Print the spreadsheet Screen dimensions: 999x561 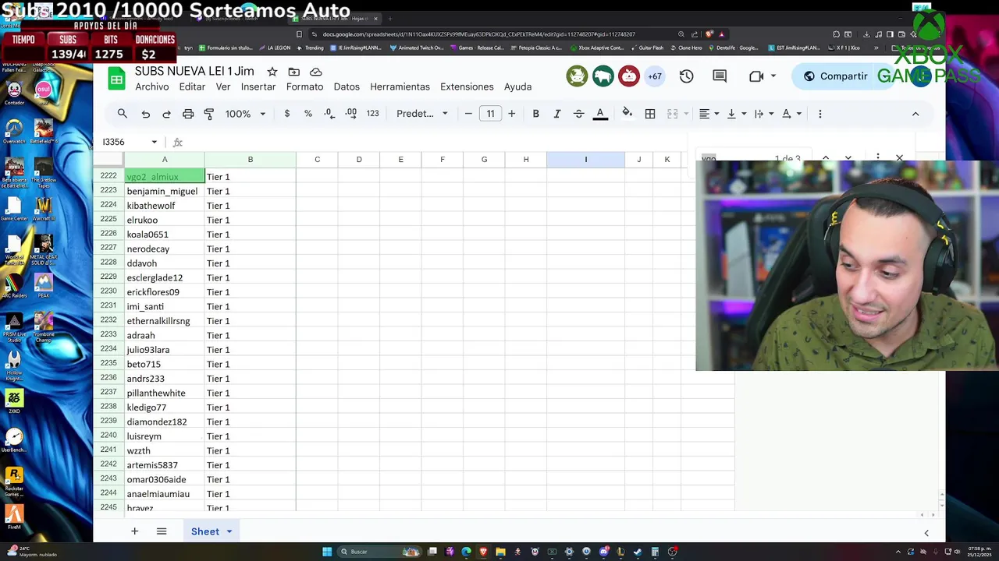pyautogui.click(x=188, y=114)
